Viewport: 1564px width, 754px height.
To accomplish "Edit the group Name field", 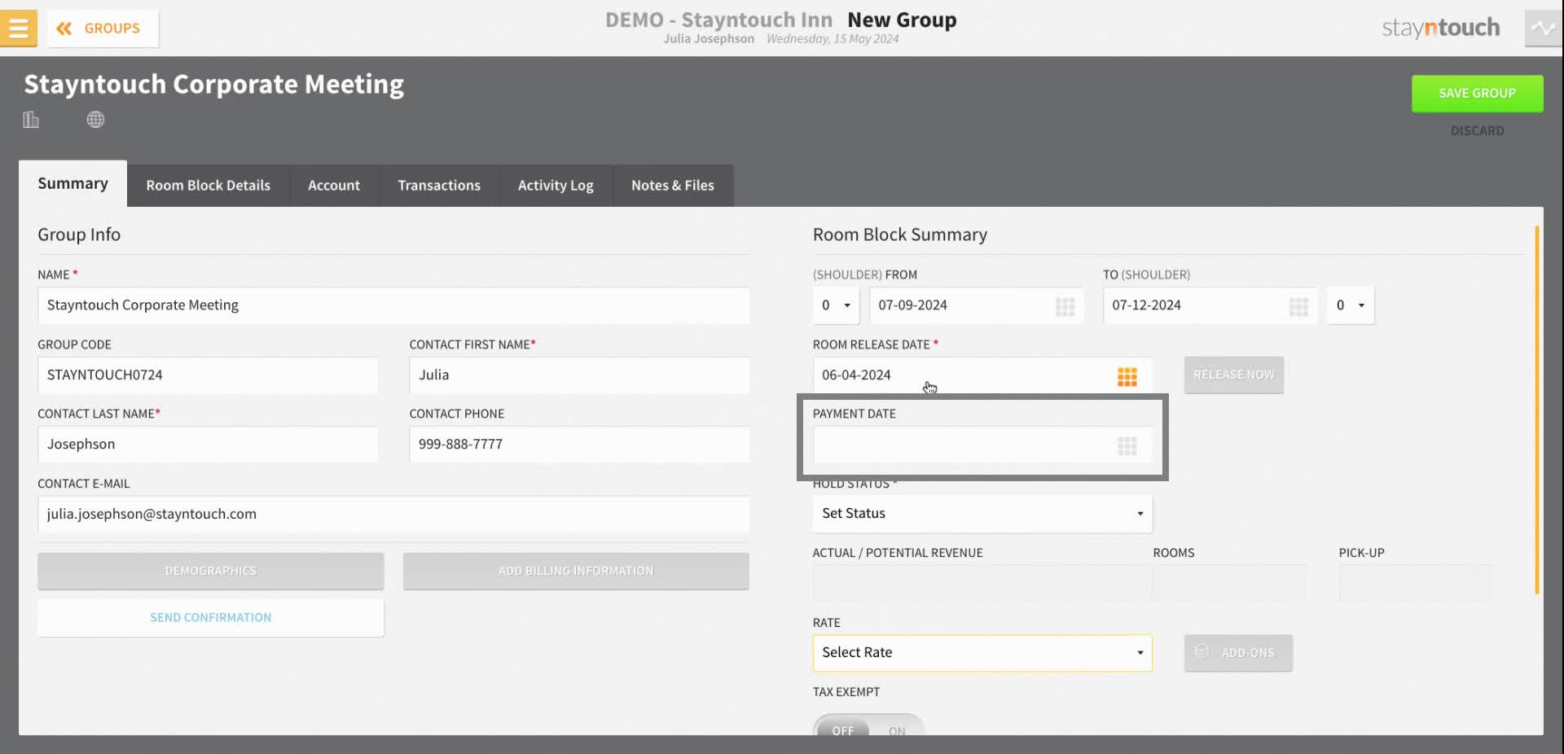I will pos(393,305).
